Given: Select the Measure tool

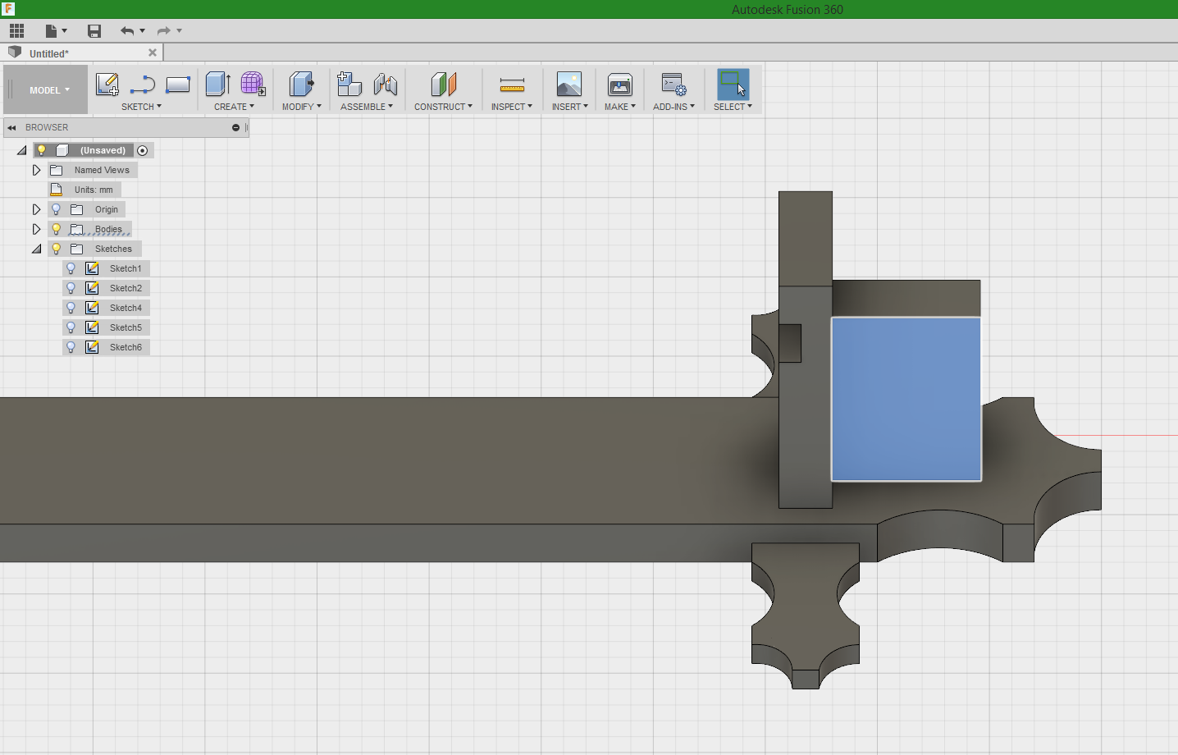Looking at the screenshot, I should click(512, 85).
